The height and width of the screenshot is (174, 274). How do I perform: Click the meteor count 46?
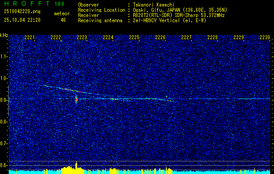[63, 20]
